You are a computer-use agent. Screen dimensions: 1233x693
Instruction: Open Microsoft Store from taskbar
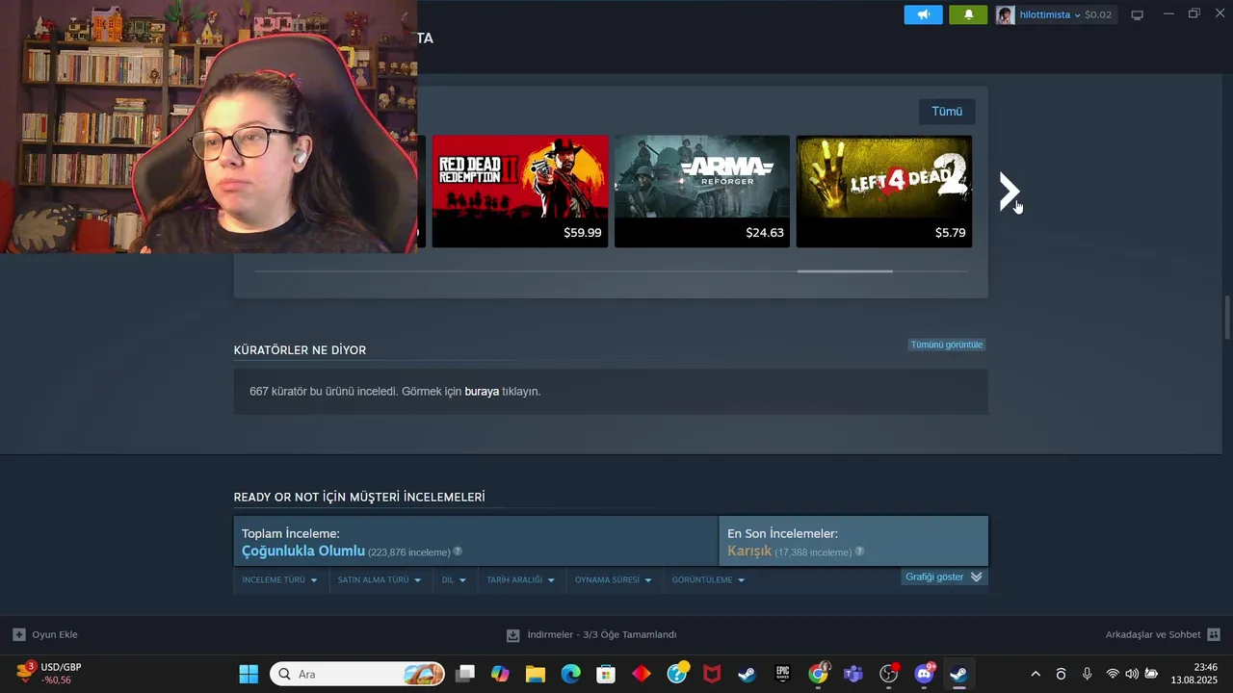point(606,674)
